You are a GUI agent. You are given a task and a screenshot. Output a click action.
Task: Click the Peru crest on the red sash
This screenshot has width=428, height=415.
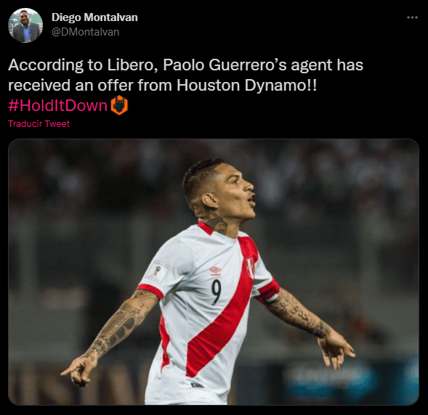click(x=250, y=267)
